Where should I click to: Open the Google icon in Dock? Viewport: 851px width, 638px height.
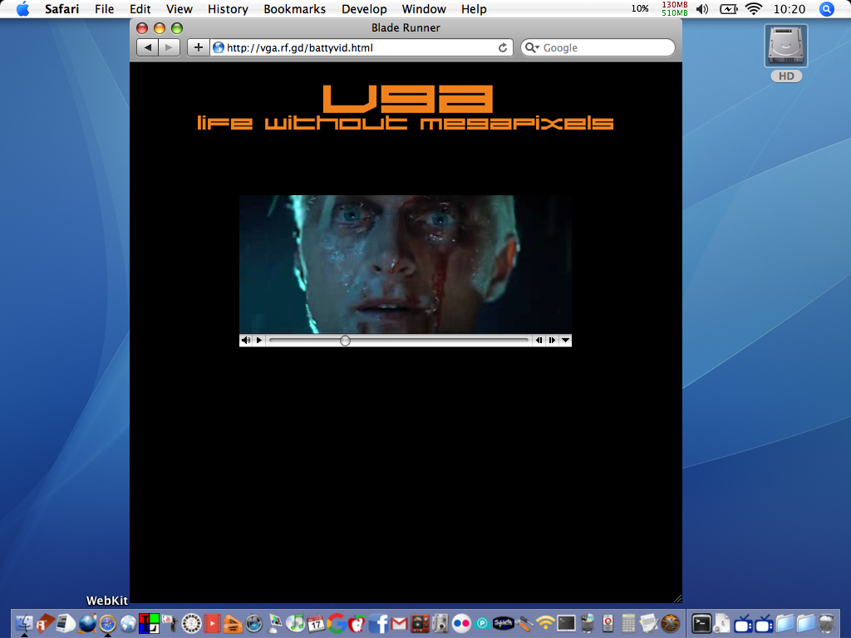[337, 623]
